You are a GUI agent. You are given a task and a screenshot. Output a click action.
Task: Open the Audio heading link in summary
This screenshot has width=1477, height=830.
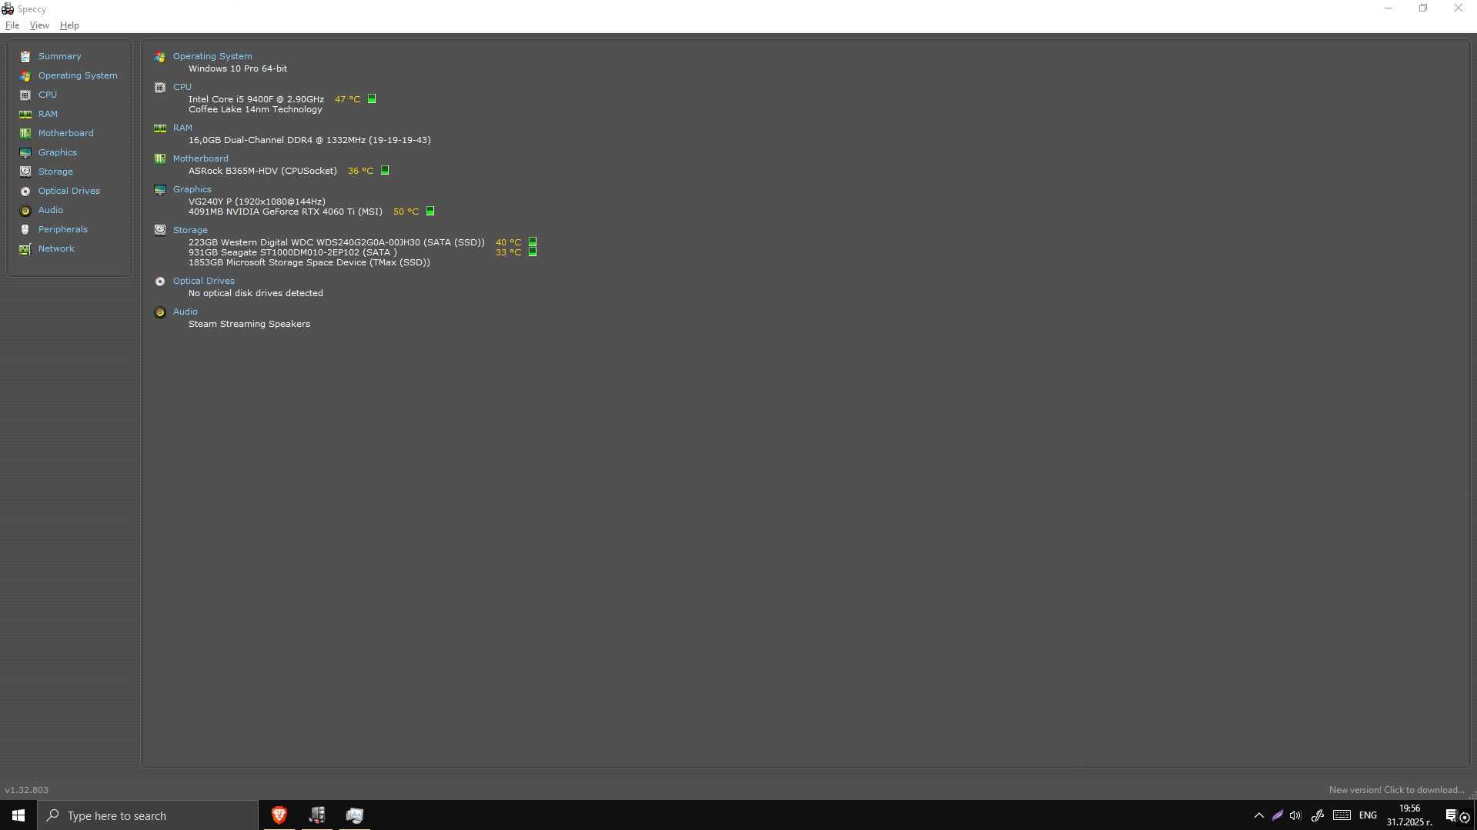click(185, 312)
